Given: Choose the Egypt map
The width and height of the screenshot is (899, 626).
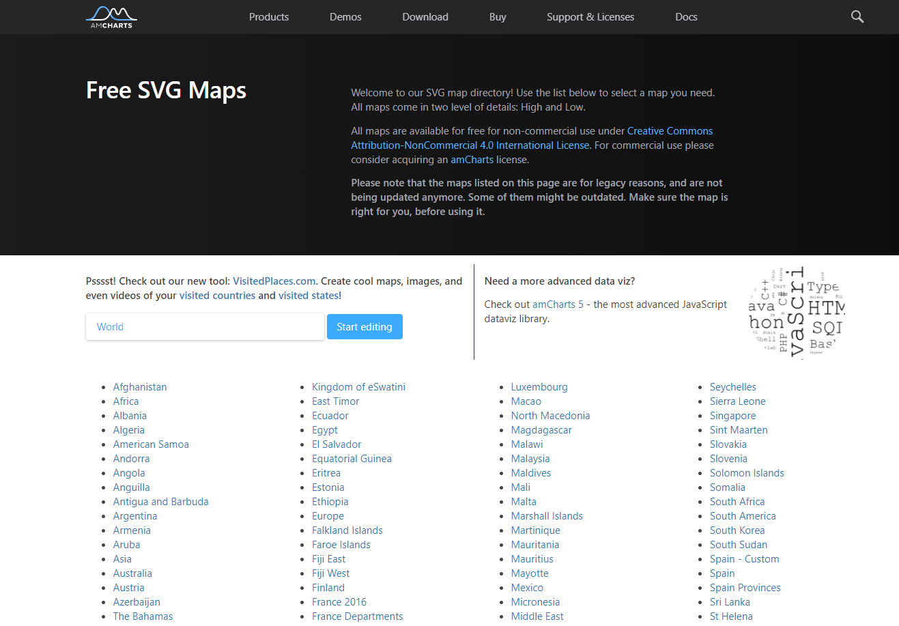Looking at the screenshot, I should (x=325, y=430).
